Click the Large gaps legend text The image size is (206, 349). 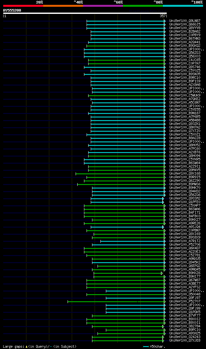click(x=40, y=346)
